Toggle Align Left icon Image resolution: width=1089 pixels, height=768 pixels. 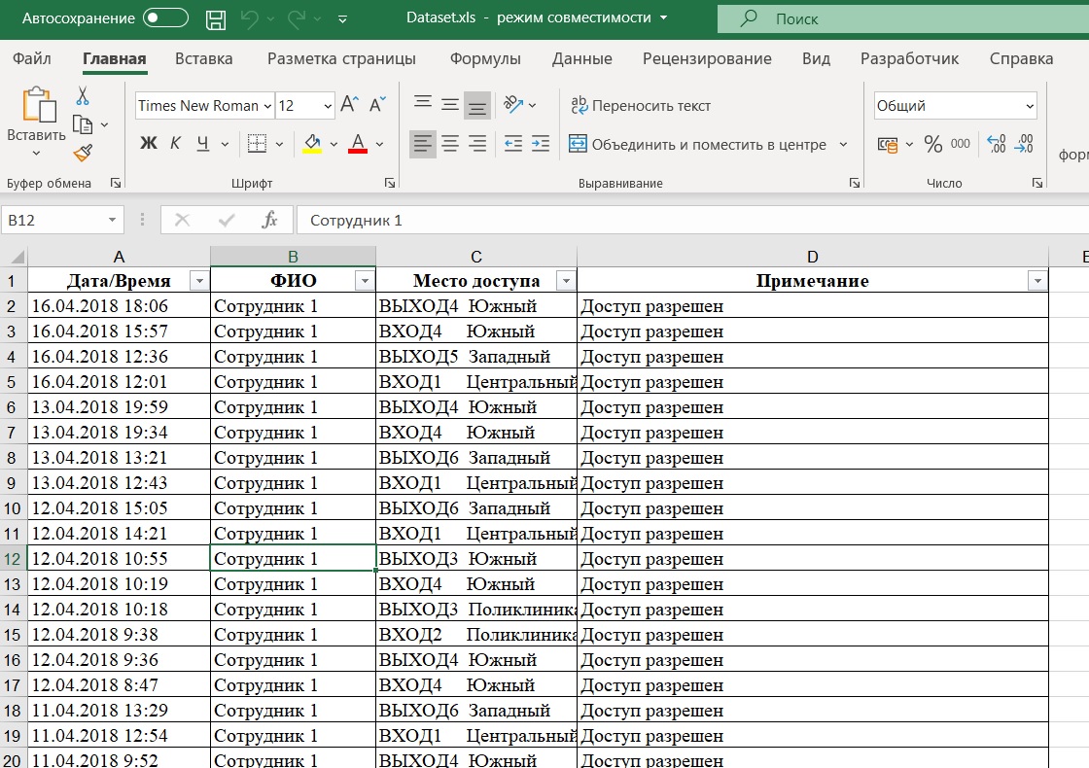point(422,144)
